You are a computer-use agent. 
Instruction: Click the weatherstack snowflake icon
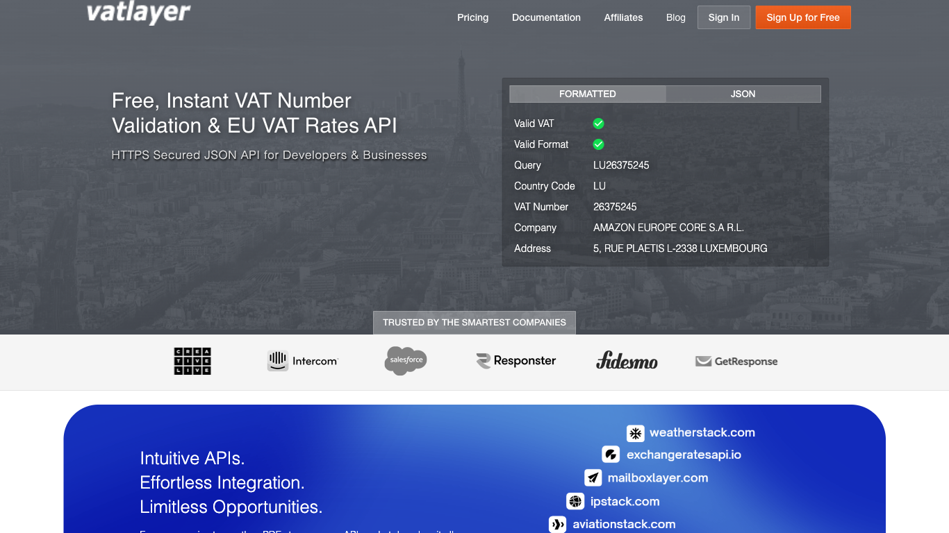[635, 433]
